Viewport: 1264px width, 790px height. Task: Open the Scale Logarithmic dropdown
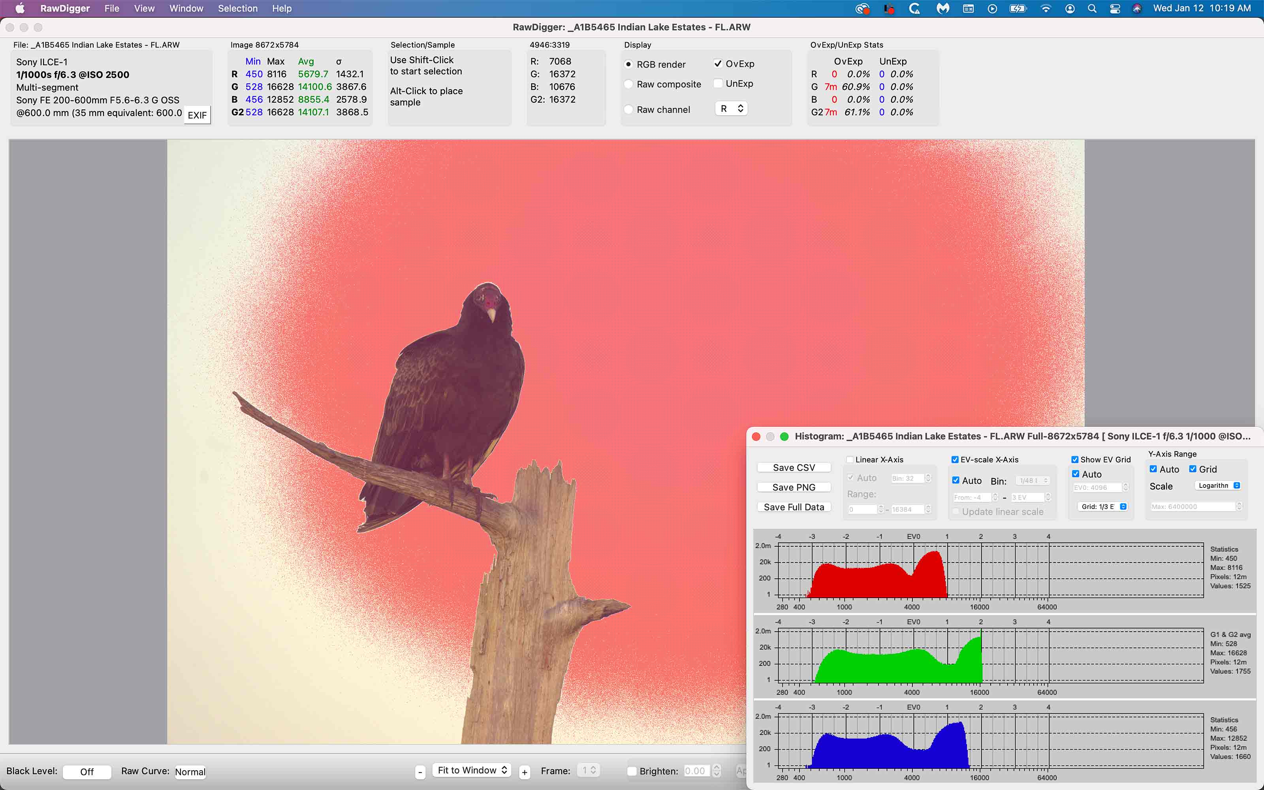point(1218,486)
